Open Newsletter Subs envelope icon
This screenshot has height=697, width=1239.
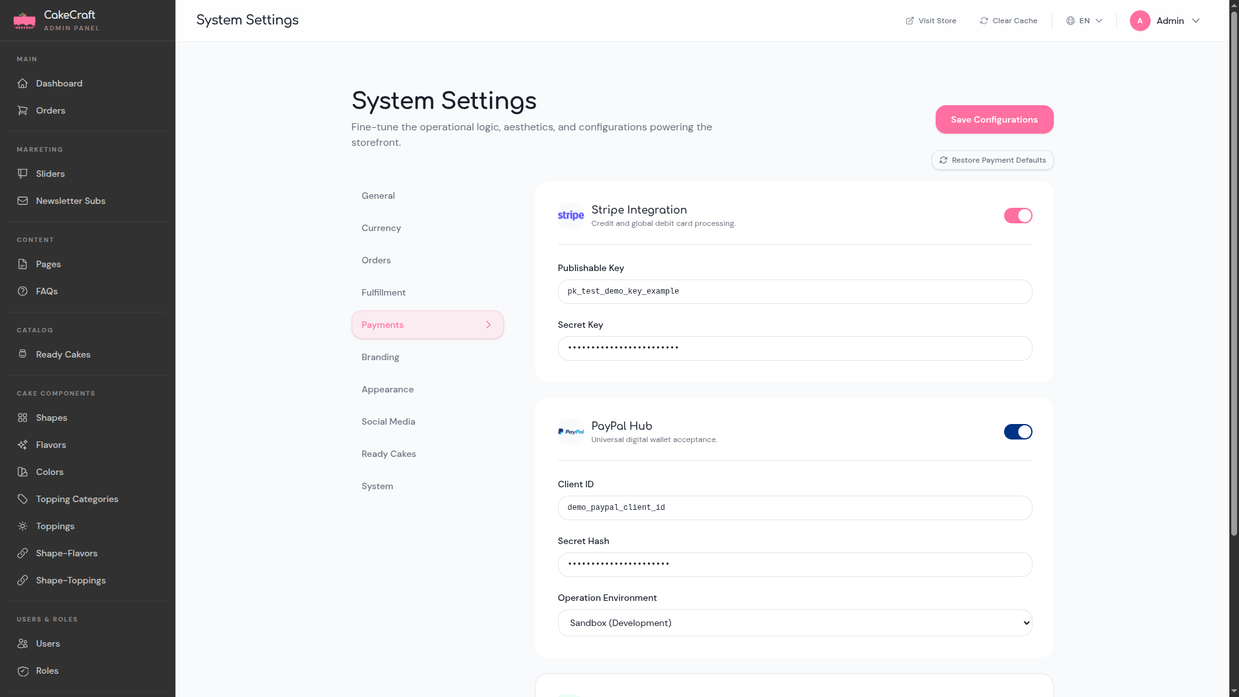point(23,201)
